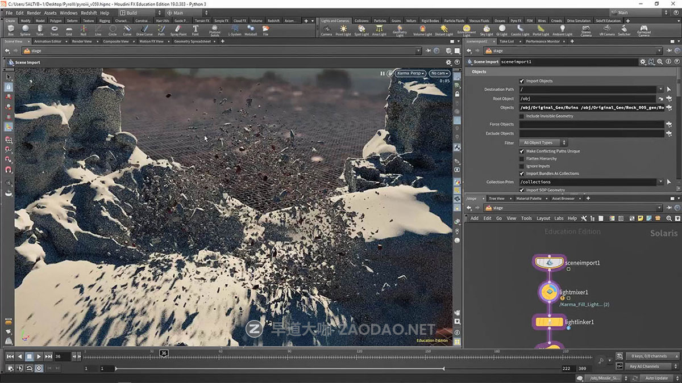Viewport: 682px width, 383px height.
Task: Jump to the first frame
Action: [10, 356]
